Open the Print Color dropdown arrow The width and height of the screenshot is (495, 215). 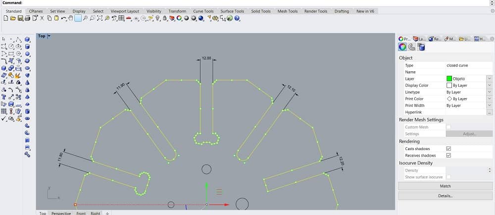(x=490, y=99)
